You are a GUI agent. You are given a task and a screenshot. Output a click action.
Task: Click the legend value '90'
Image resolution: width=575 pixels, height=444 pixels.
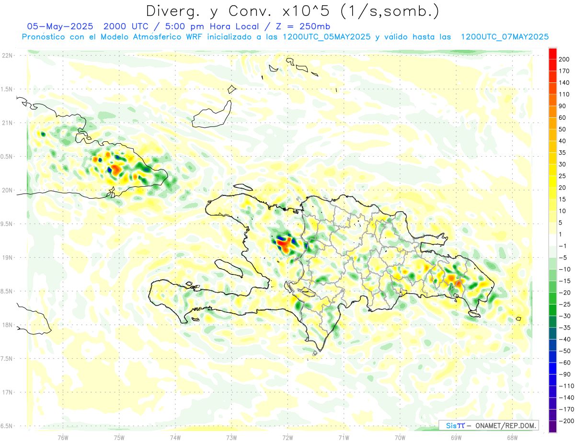[563, 106]
